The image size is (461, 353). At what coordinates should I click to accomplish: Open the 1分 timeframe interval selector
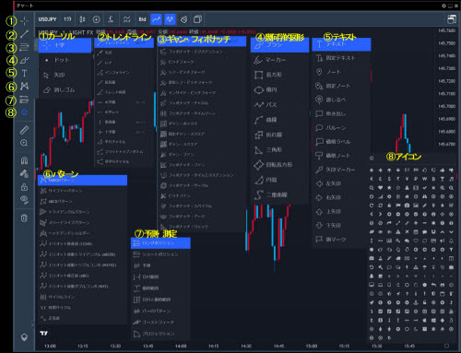pyautogui.click(x=67, y=19)
